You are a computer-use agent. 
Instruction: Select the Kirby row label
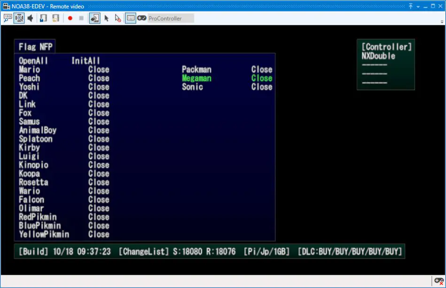tap(29, 148)
